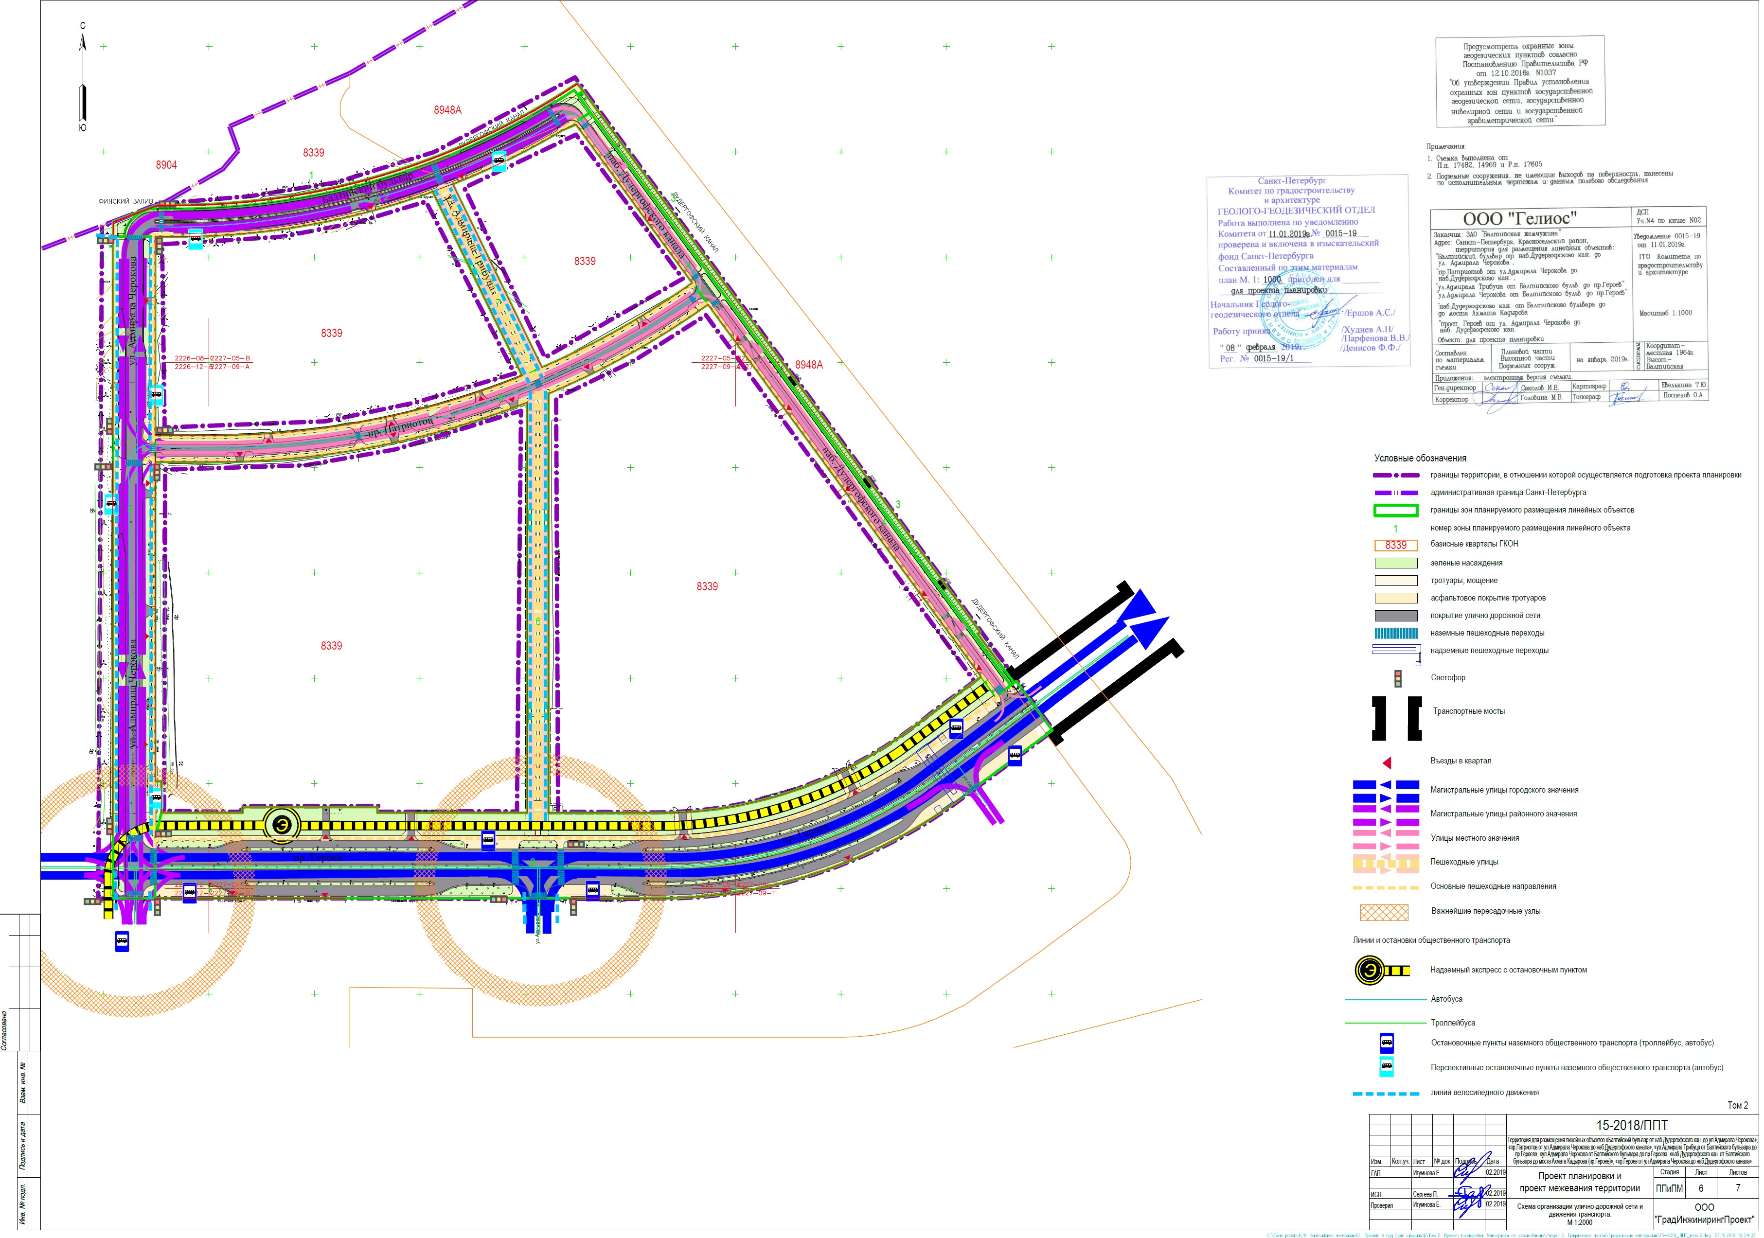Click the green plantings legend swatch
Viewport: 1764px width, 1238px height.
coord(1397,565)
